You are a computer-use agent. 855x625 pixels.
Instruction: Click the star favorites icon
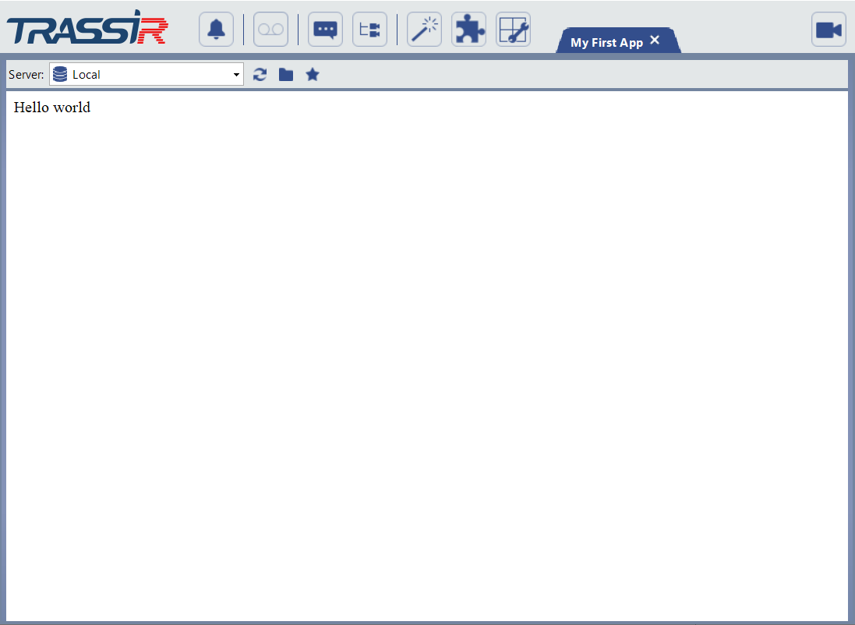click(x=313, y=74)
